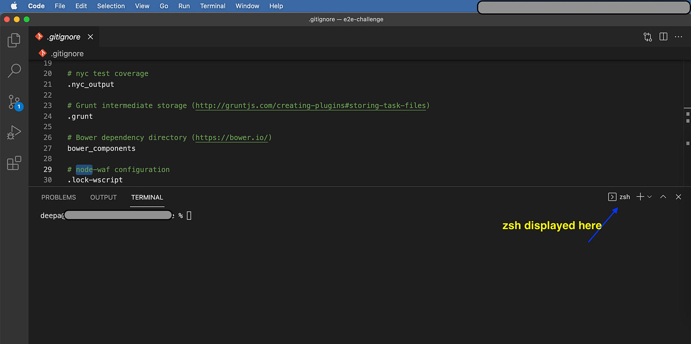This screenshot has height=344, width=691.
Task: Open the Explorer sidebar icon
Action: (x=14, y=40)
